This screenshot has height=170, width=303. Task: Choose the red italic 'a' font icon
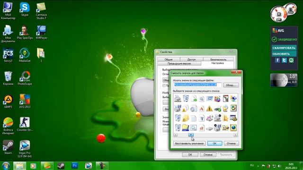pos(201,127)
